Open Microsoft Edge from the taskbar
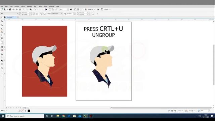 [69, 116]
